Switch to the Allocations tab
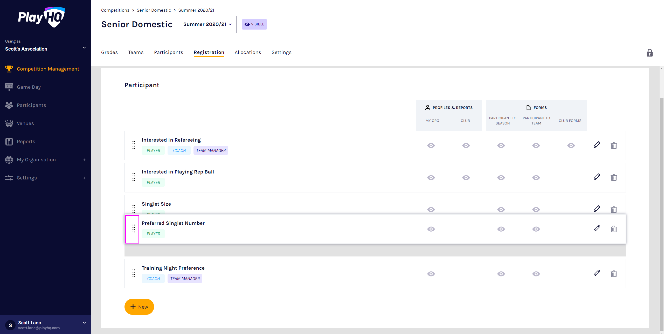664x334 pixels. pos(248,52)
